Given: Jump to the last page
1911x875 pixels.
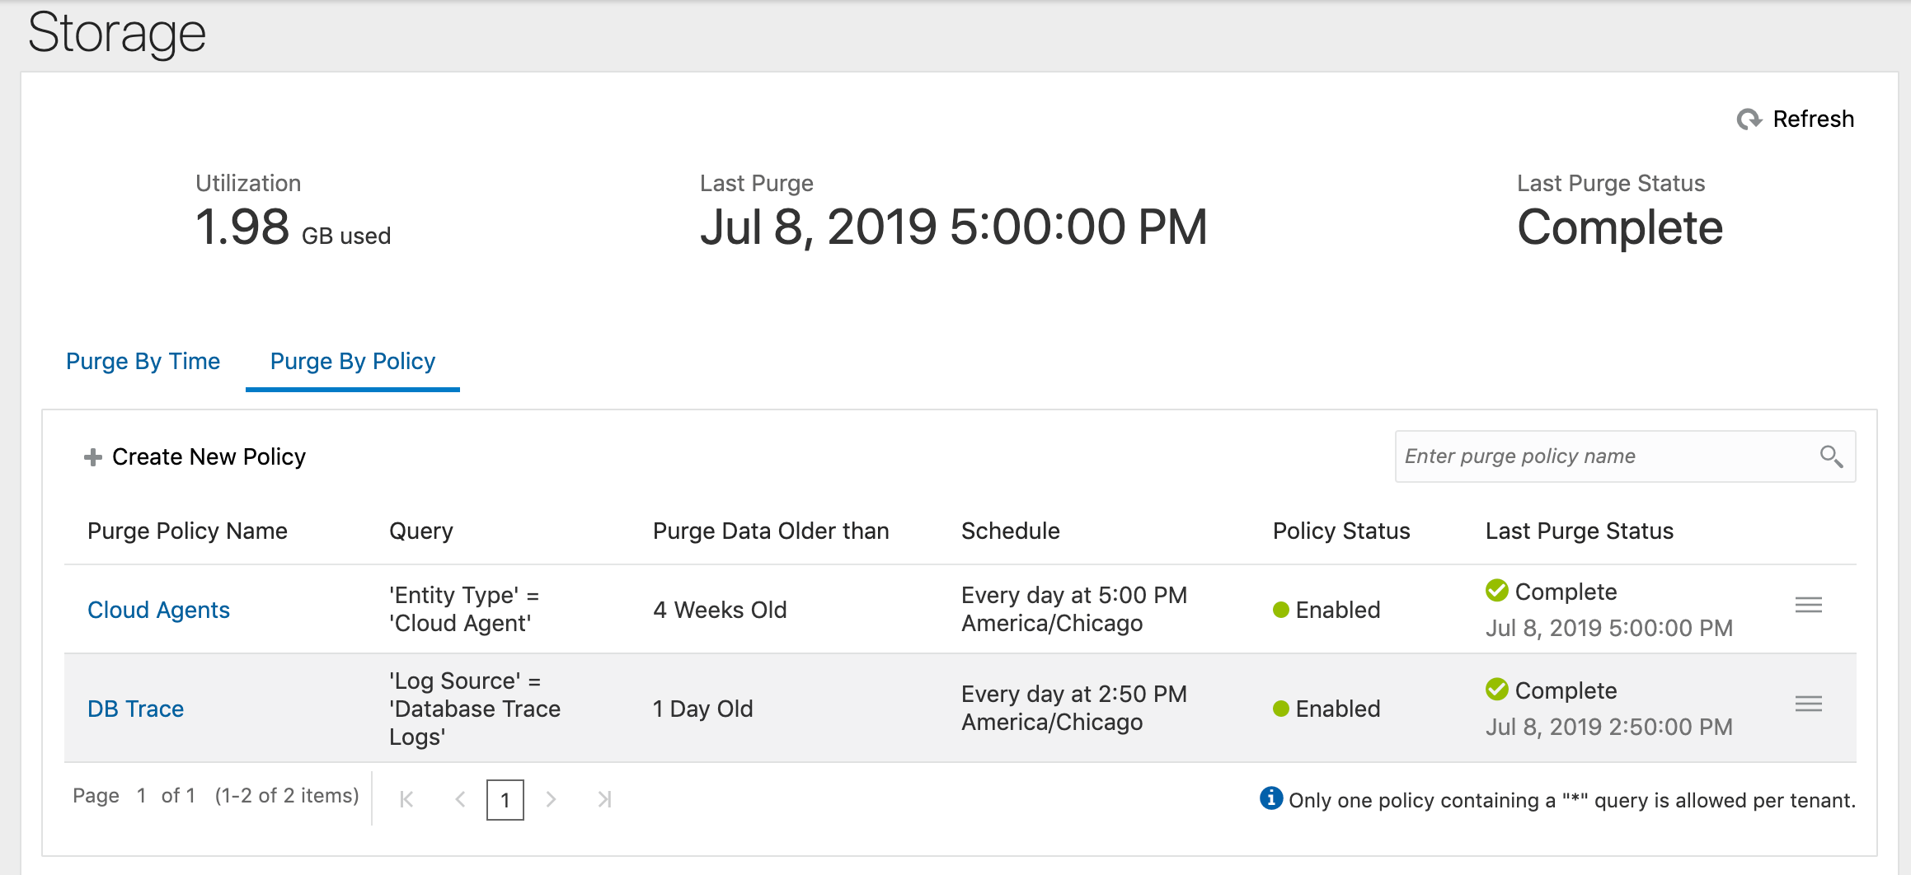Looking at the screenshot, I should (x=604, y=799).
